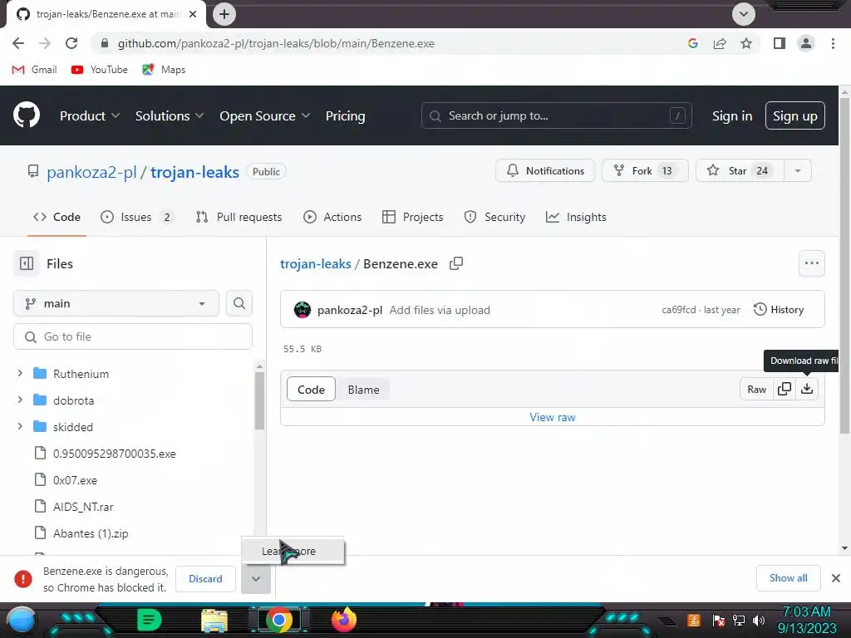Open the History link

click(779, 310)
